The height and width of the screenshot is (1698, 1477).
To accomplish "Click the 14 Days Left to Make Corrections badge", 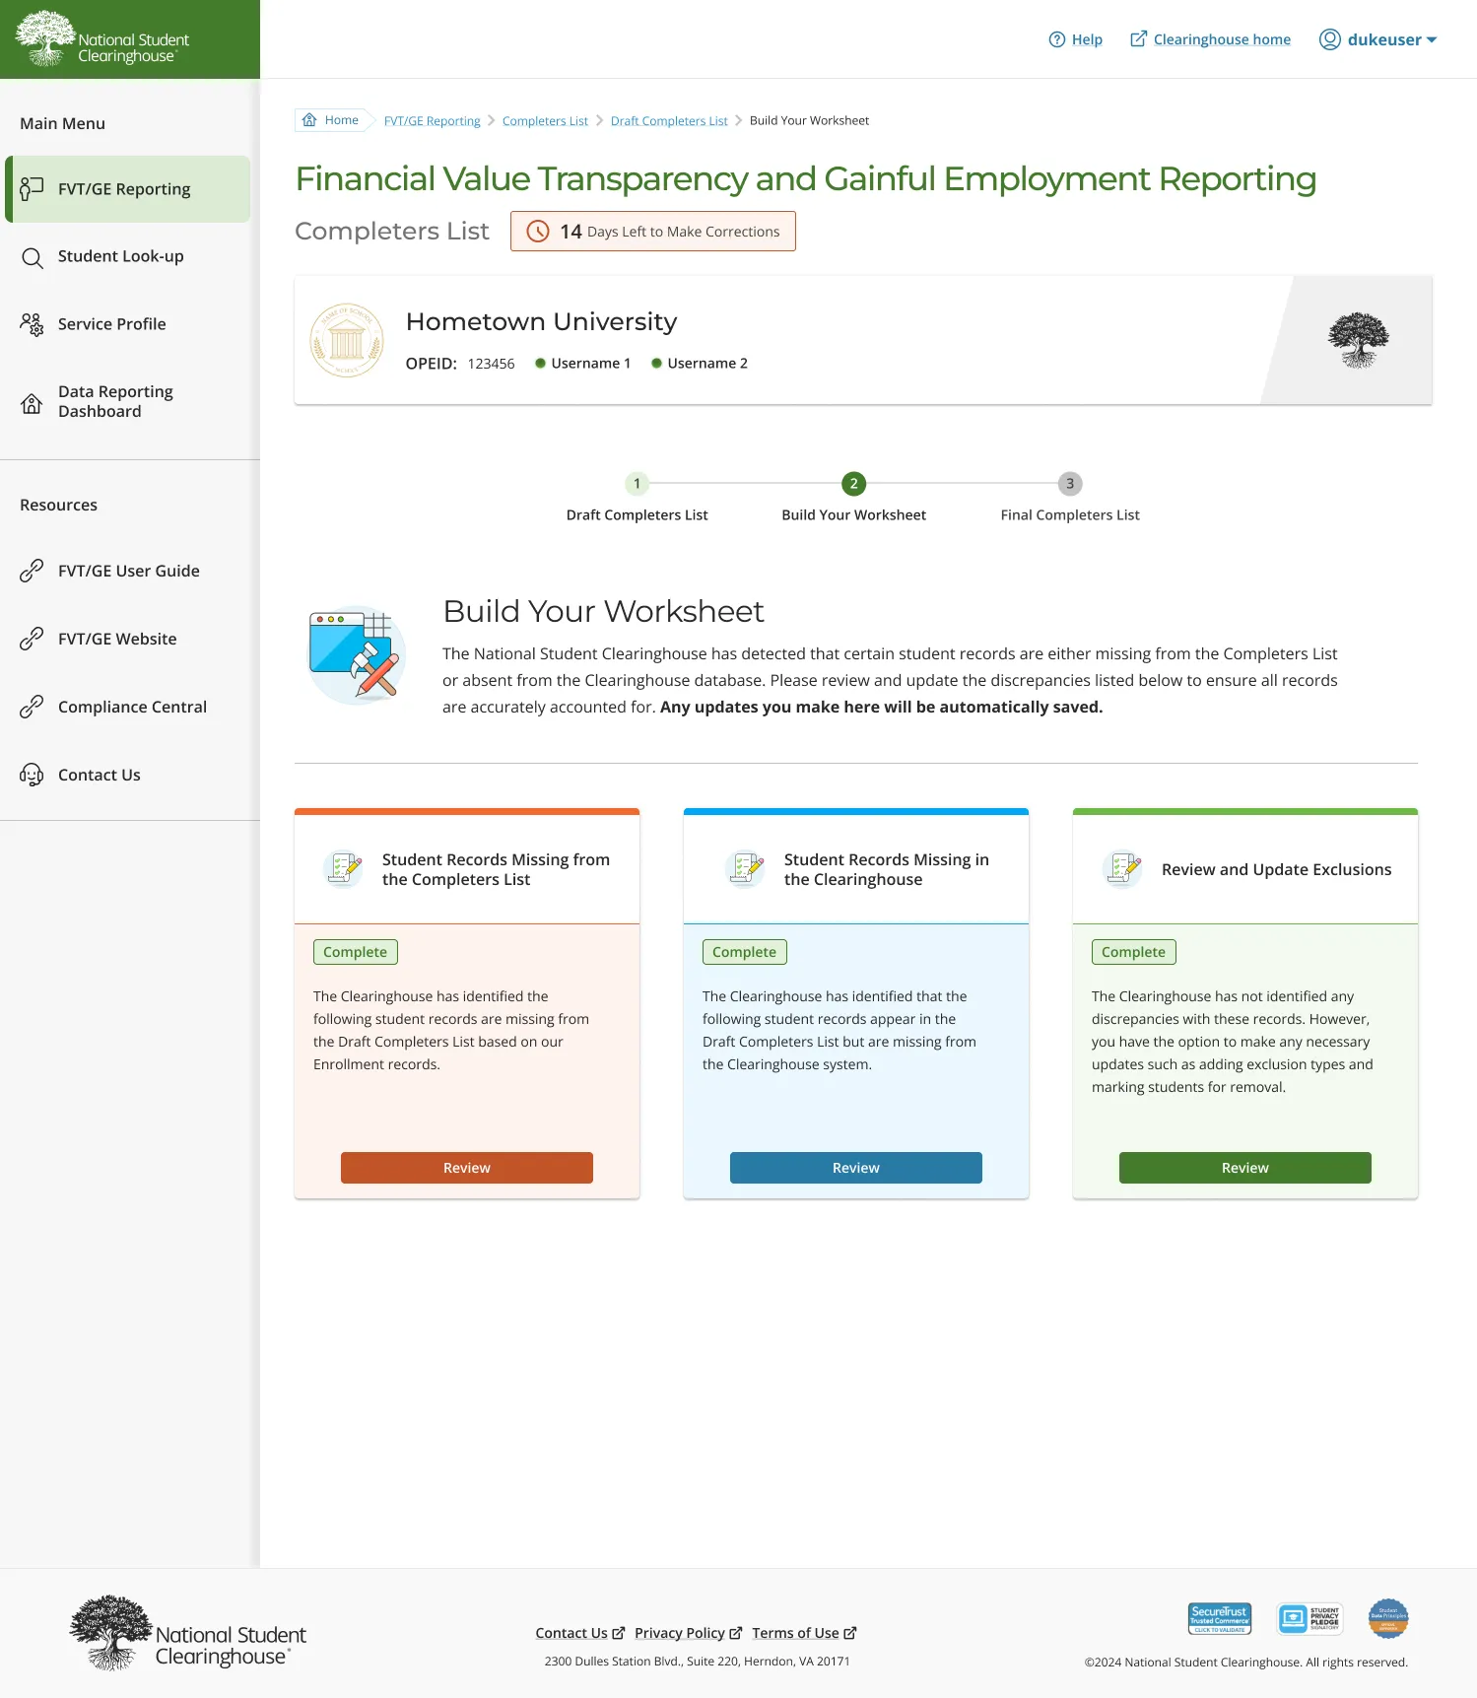I will coord(653,232).
